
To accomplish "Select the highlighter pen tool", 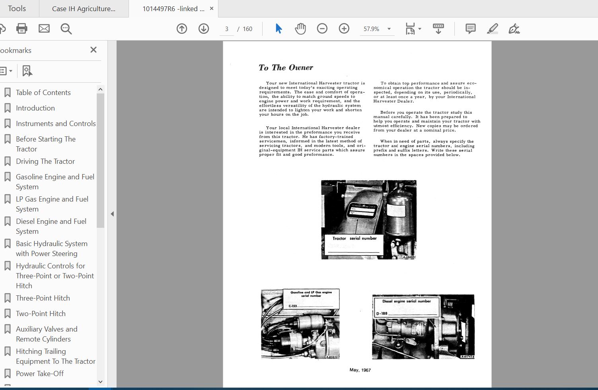I will click(x=492, y=29).
